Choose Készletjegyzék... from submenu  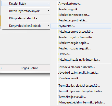tap(81, 9)
